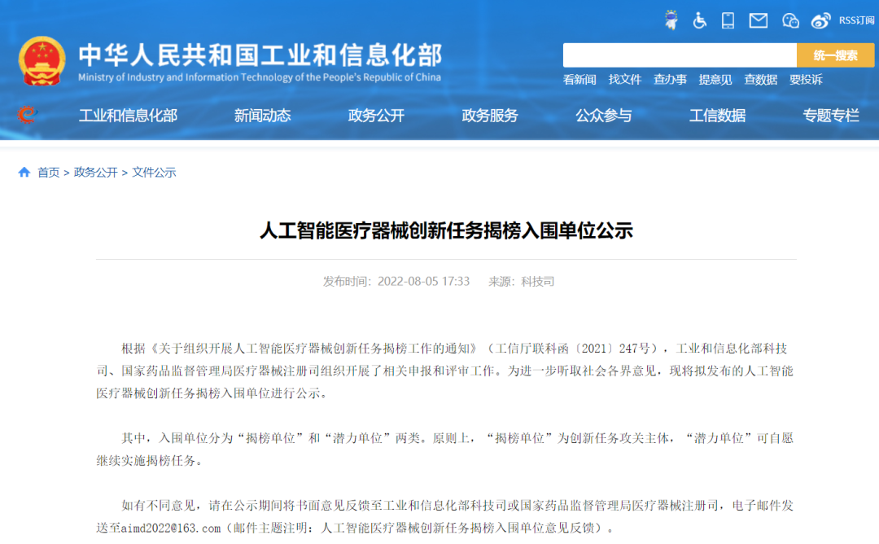Click the red swirl icon beside navigation
This screenshot has height=544, width=879.
26,114
